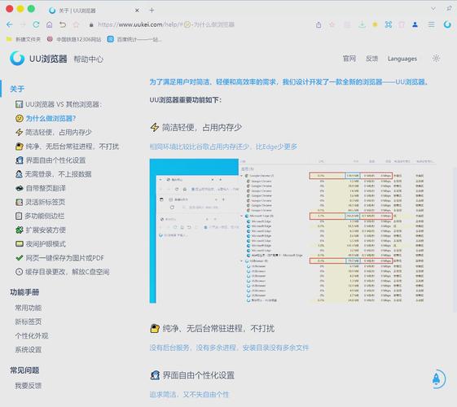Click the star icon left of the address bar

point(76,24)
